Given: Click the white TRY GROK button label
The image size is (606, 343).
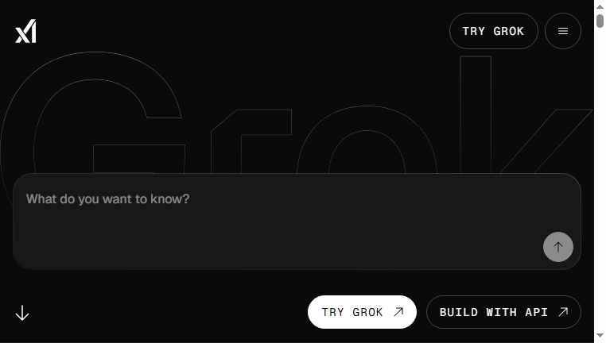Looking at the screenshot, I should click(x=352, y=312).
